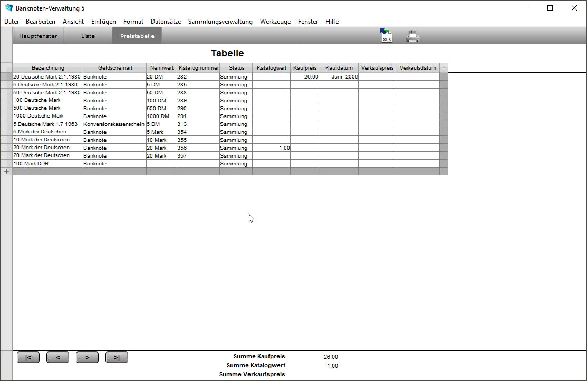Screen dimensions: 587x381
Task: Click the Katalogwert column header
Action: [x=271, y=68]
